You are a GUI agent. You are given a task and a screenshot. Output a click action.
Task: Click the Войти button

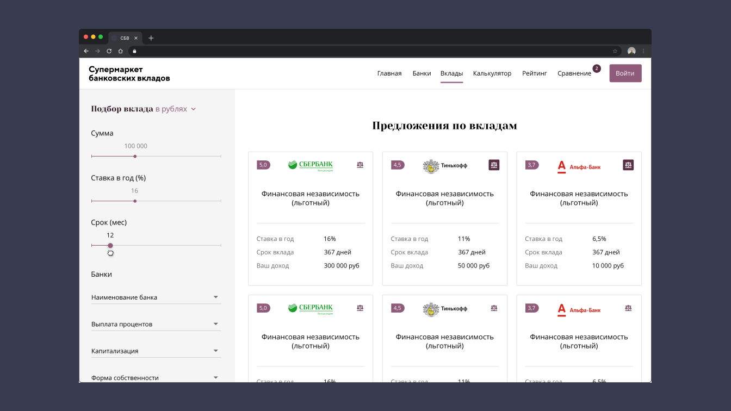click(625, 73)
